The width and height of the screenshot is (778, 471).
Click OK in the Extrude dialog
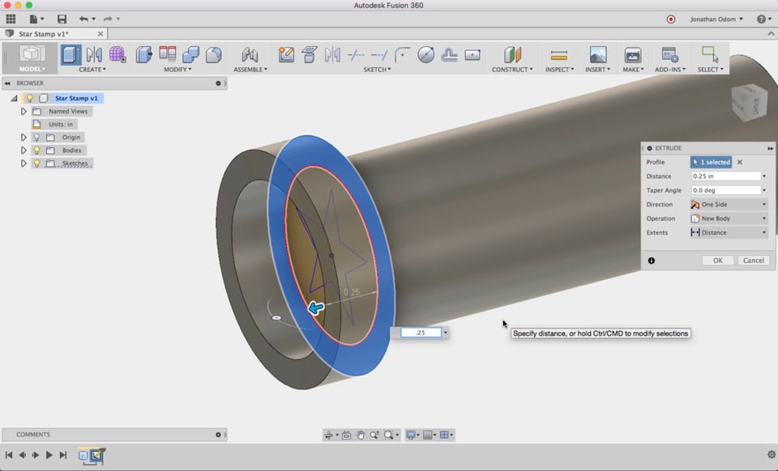717,261
